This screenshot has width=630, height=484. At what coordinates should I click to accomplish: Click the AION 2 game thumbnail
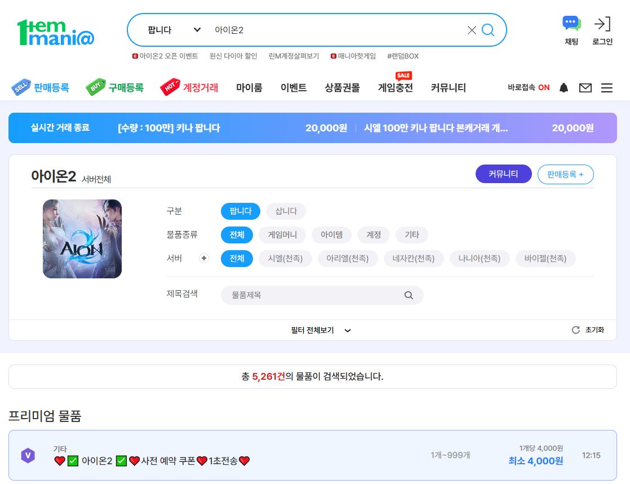tap(82, 238)
